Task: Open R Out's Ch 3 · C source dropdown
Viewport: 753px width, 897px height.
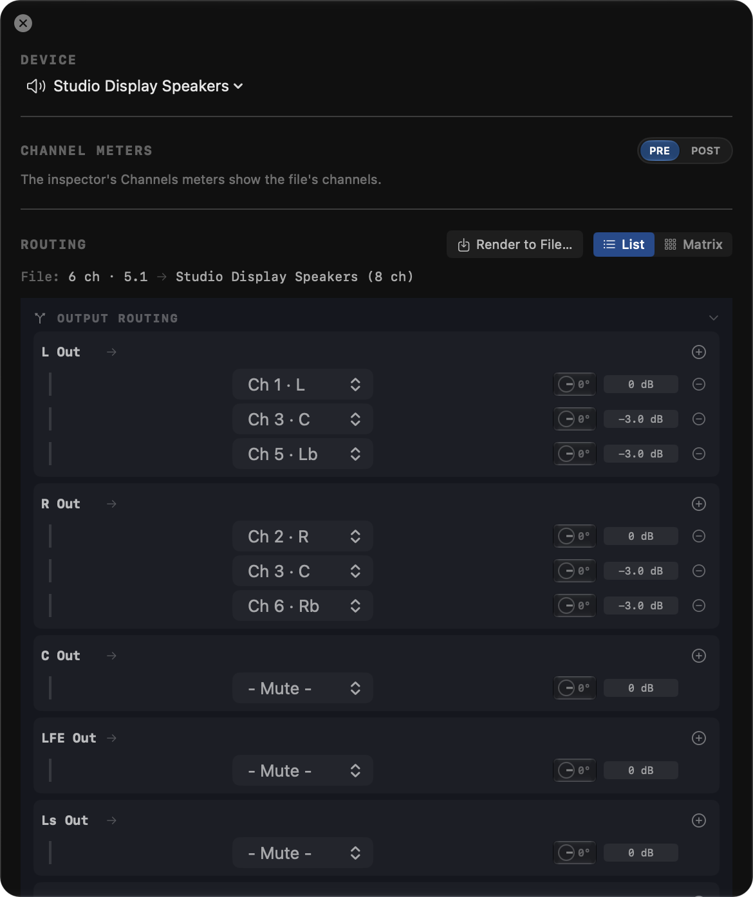Action: point(302,571)
